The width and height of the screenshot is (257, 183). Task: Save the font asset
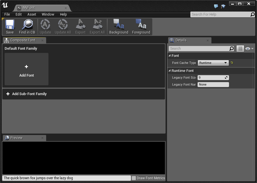(10, 27)
